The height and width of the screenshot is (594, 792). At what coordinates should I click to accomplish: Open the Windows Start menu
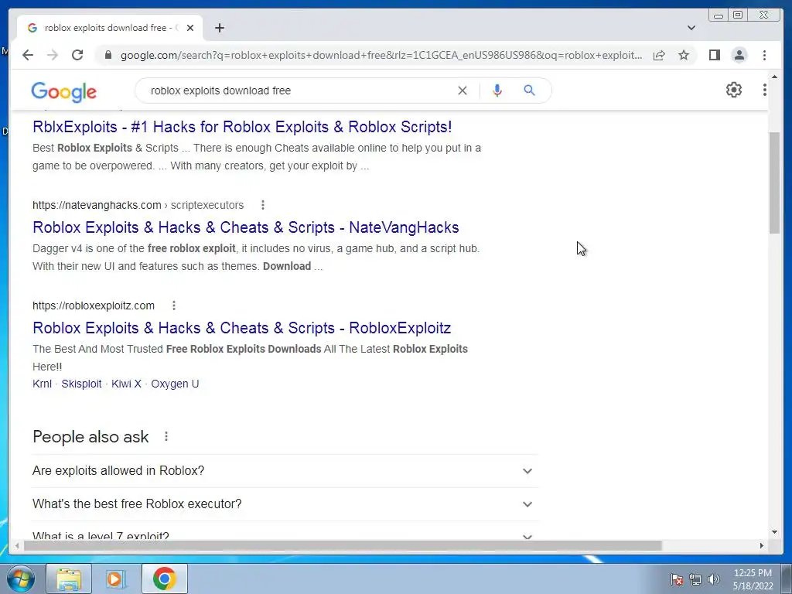[21, 579]
